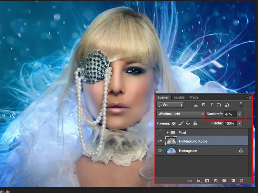Viewport: 258px width, 193px height.
Task: Add a layer mask
Action: click(207, 181)
